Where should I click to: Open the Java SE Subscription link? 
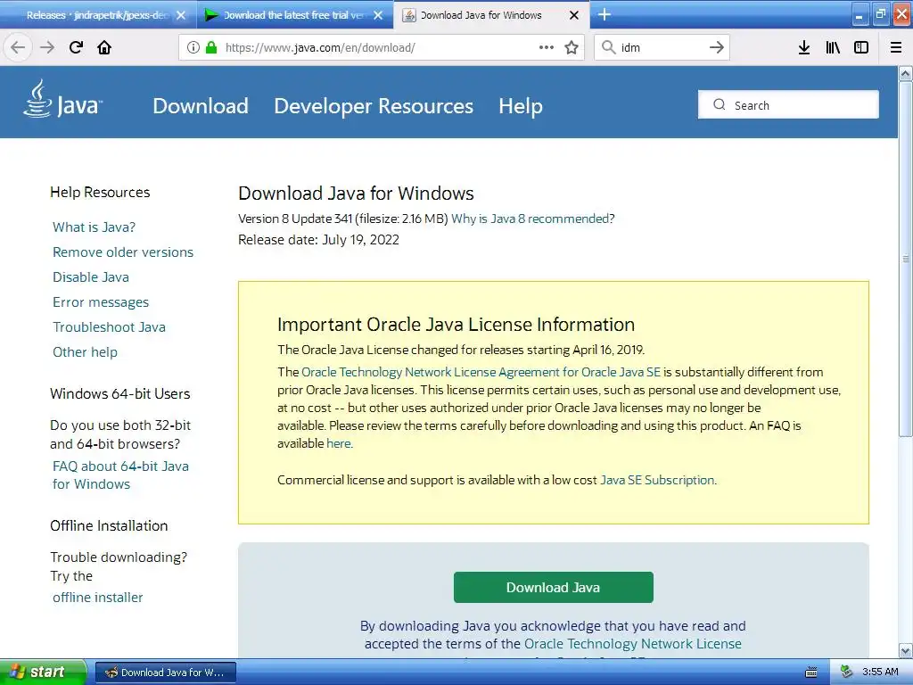(x=657, y=480)
